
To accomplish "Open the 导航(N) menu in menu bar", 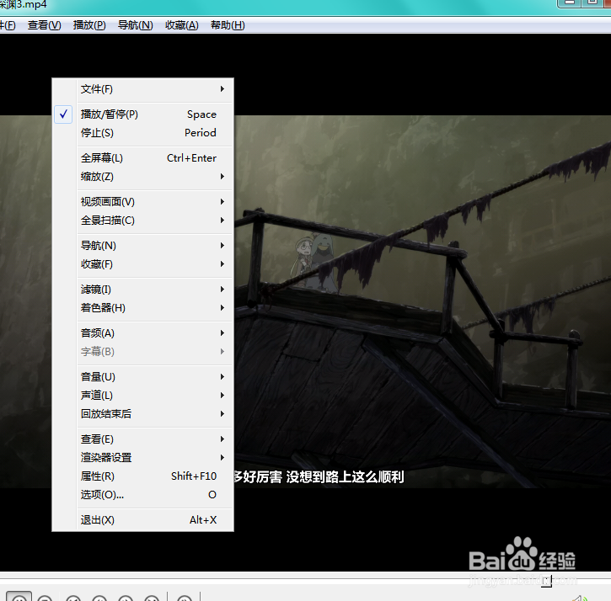I will click(135, 25).
